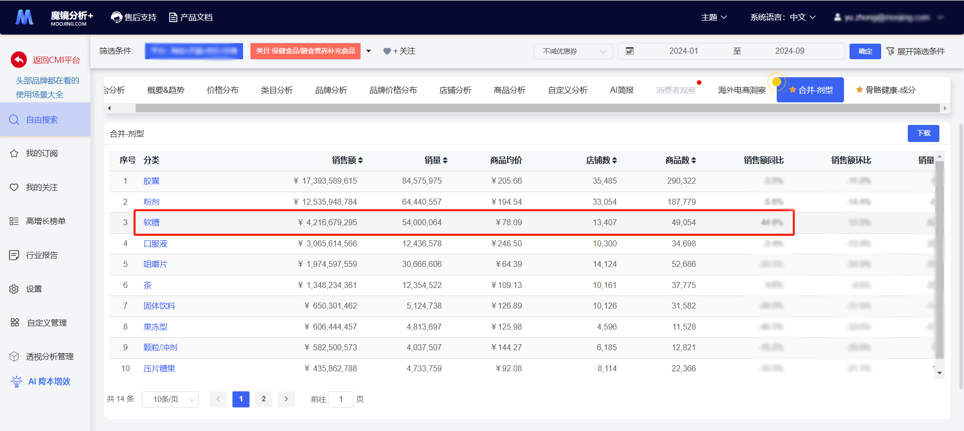This screenshot has height=431, width=964.
Task: Open the 软糖 category link
Action: click(151, 223)
